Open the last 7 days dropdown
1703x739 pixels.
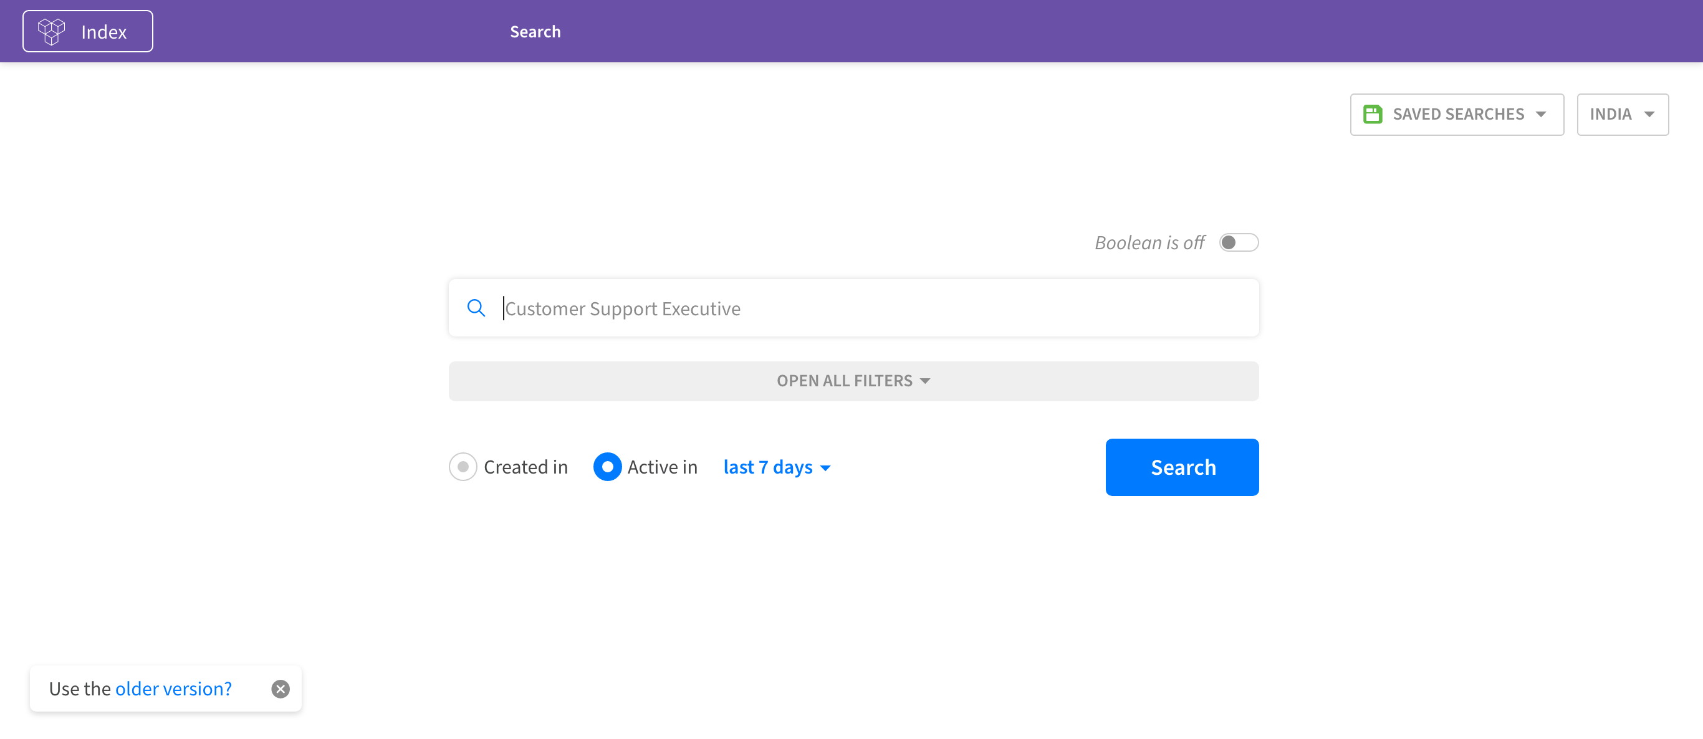777,467
